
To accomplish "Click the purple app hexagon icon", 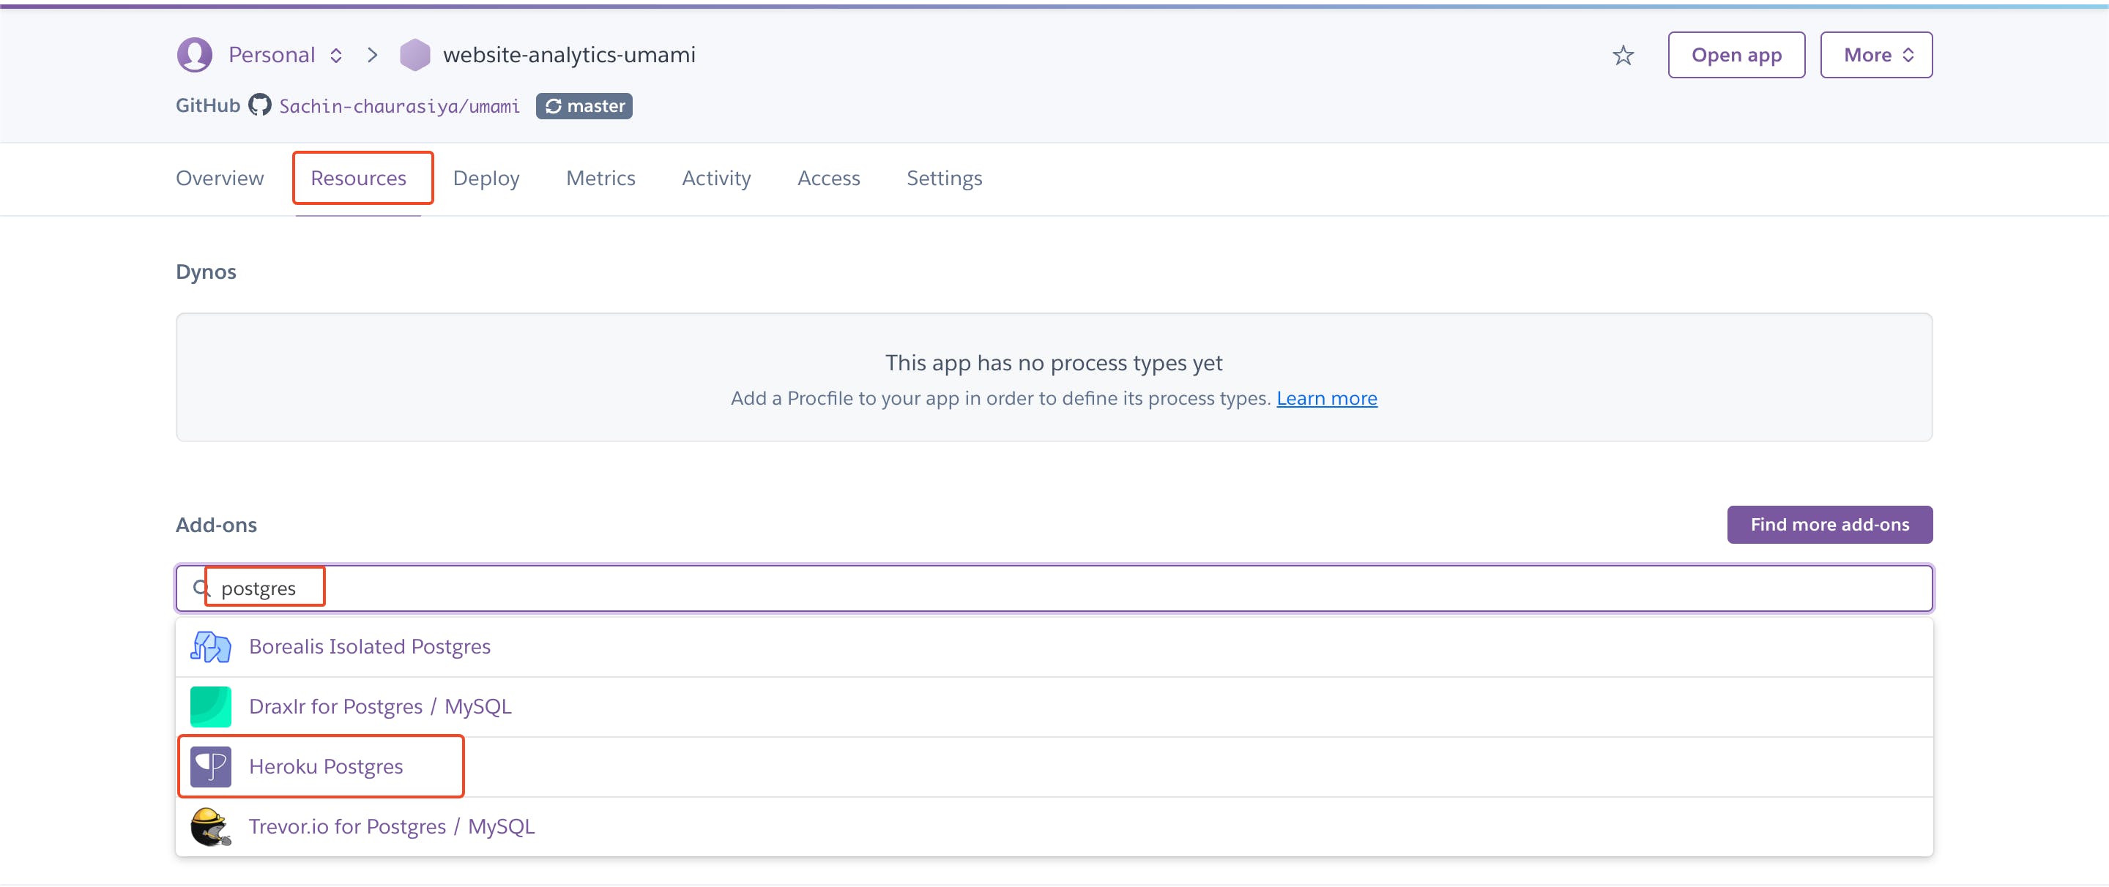I will point(414,55).
